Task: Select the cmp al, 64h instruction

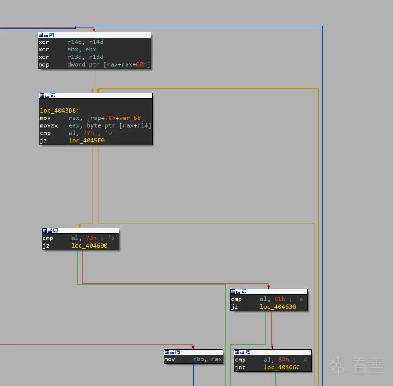Action: tap(272, 360)
